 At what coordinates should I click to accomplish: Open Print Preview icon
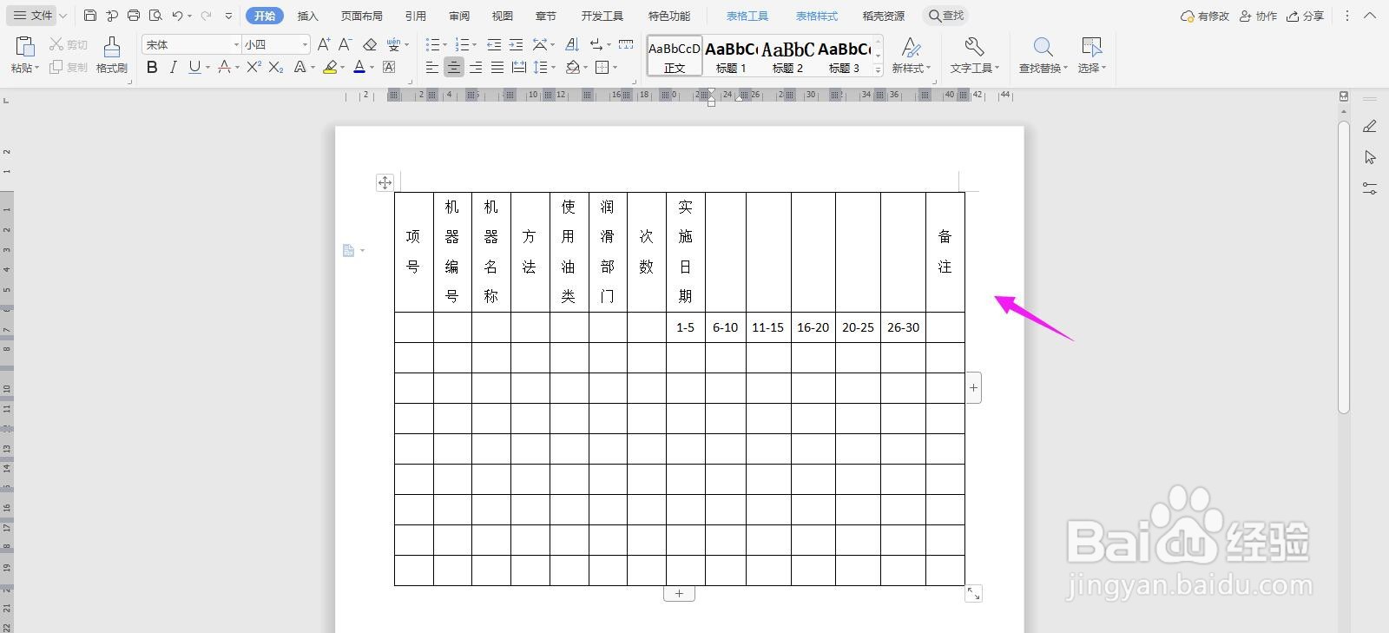155,16
